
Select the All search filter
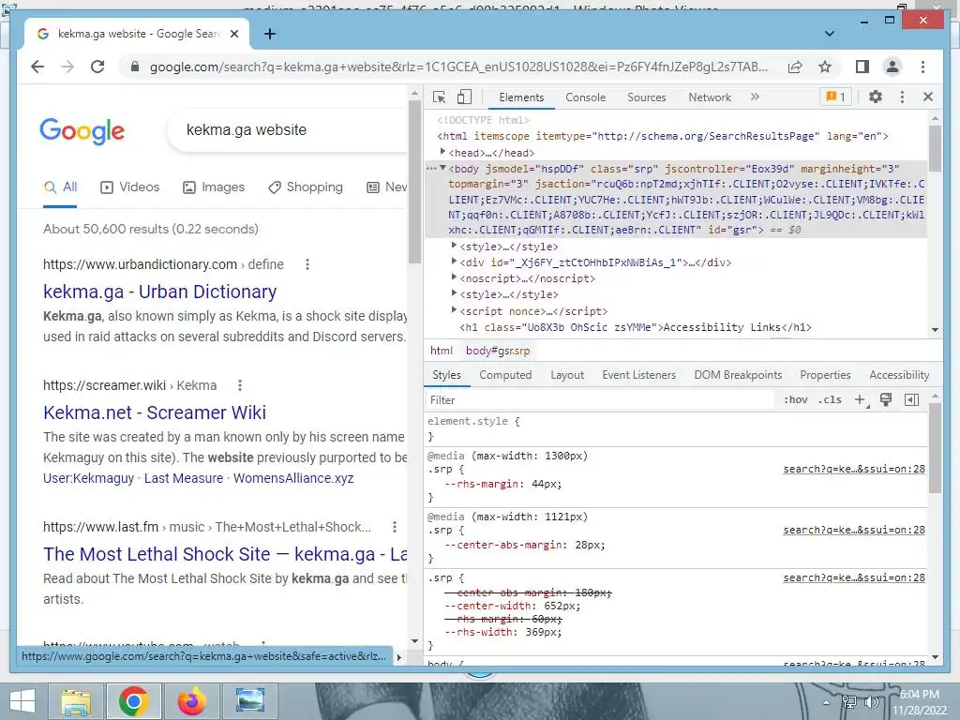60,187
